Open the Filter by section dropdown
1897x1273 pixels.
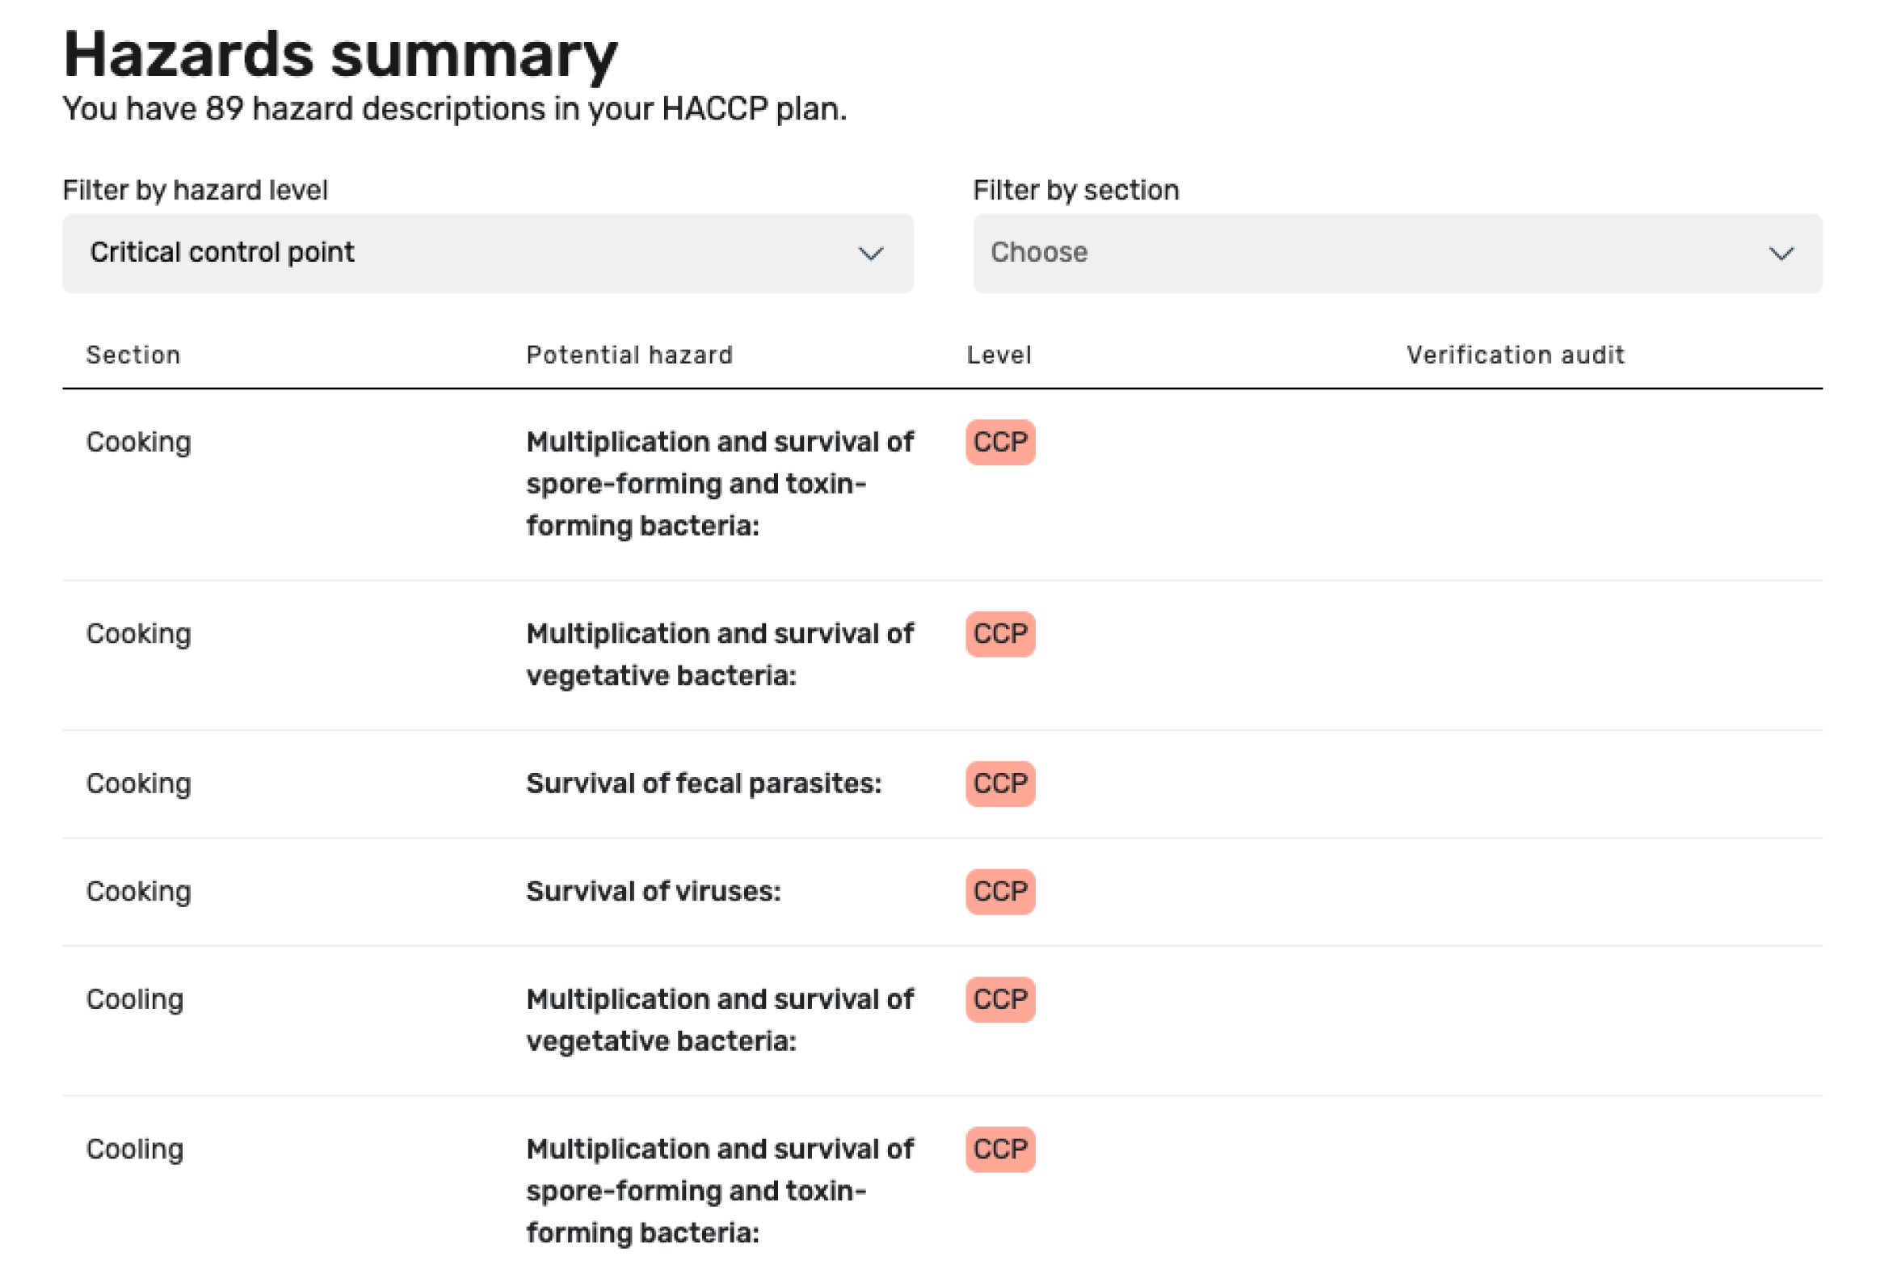tap(1398, 254)
